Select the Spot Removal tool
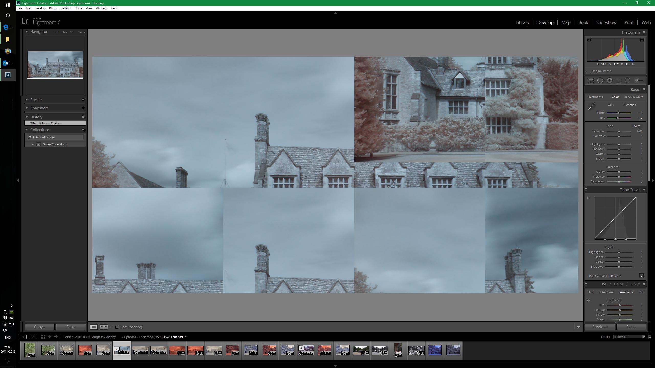Image resolution: width=655 pixels, height=368 pixels. [x=600, y=80]
